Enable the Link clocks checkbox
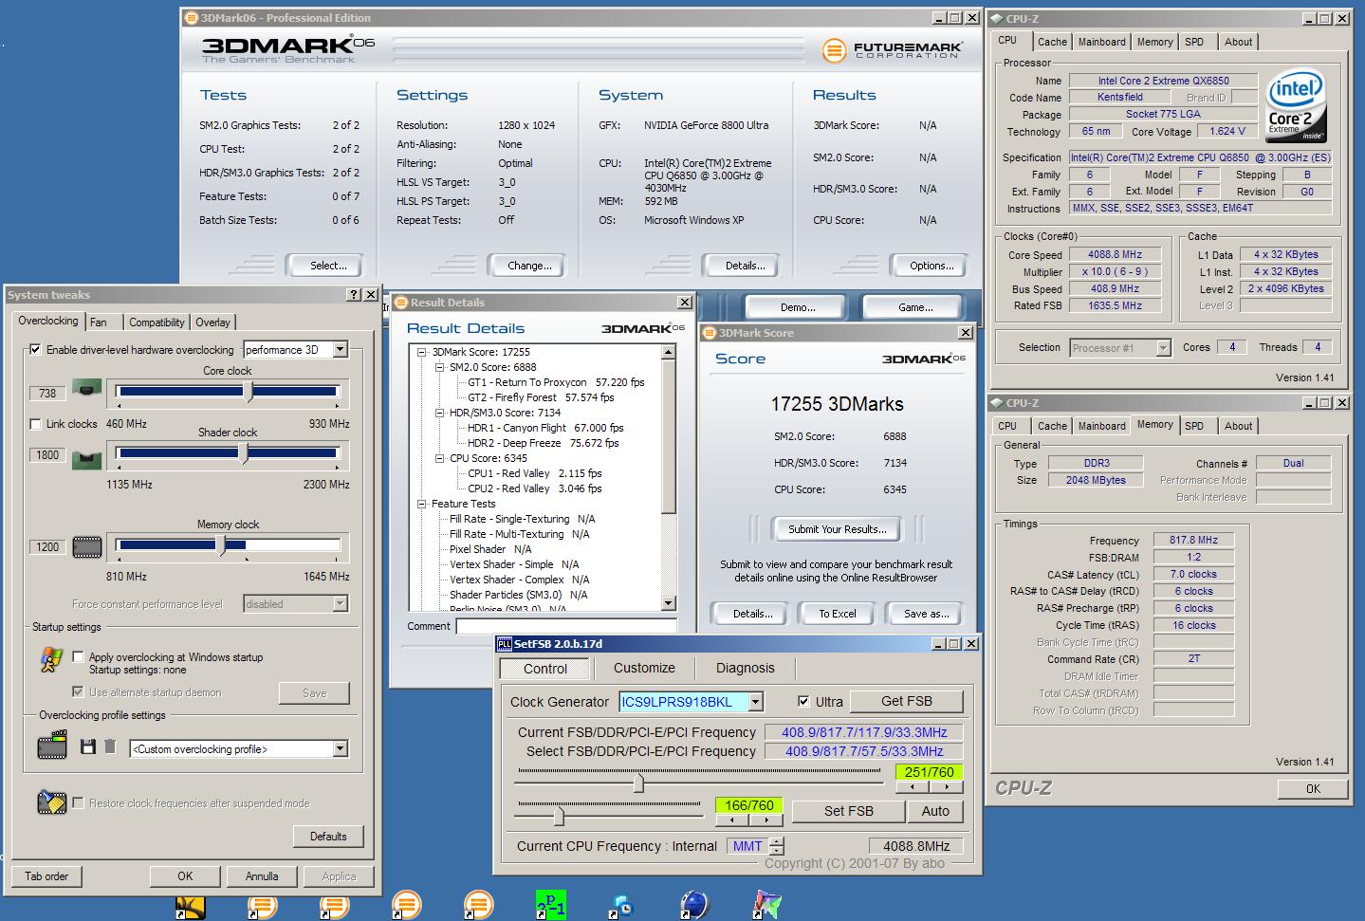 [36, 424]
